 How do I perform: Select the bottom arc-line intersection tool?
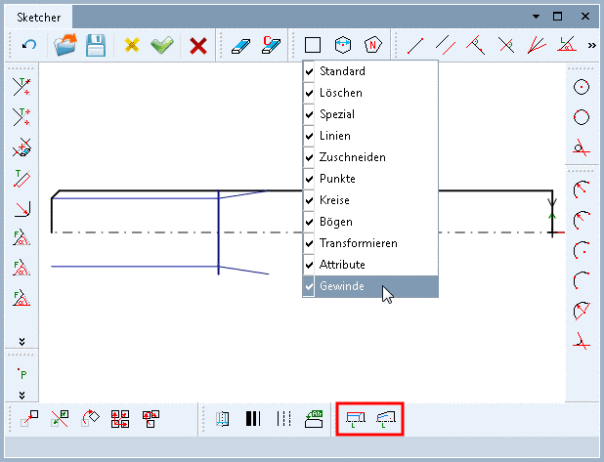(582, 341)
